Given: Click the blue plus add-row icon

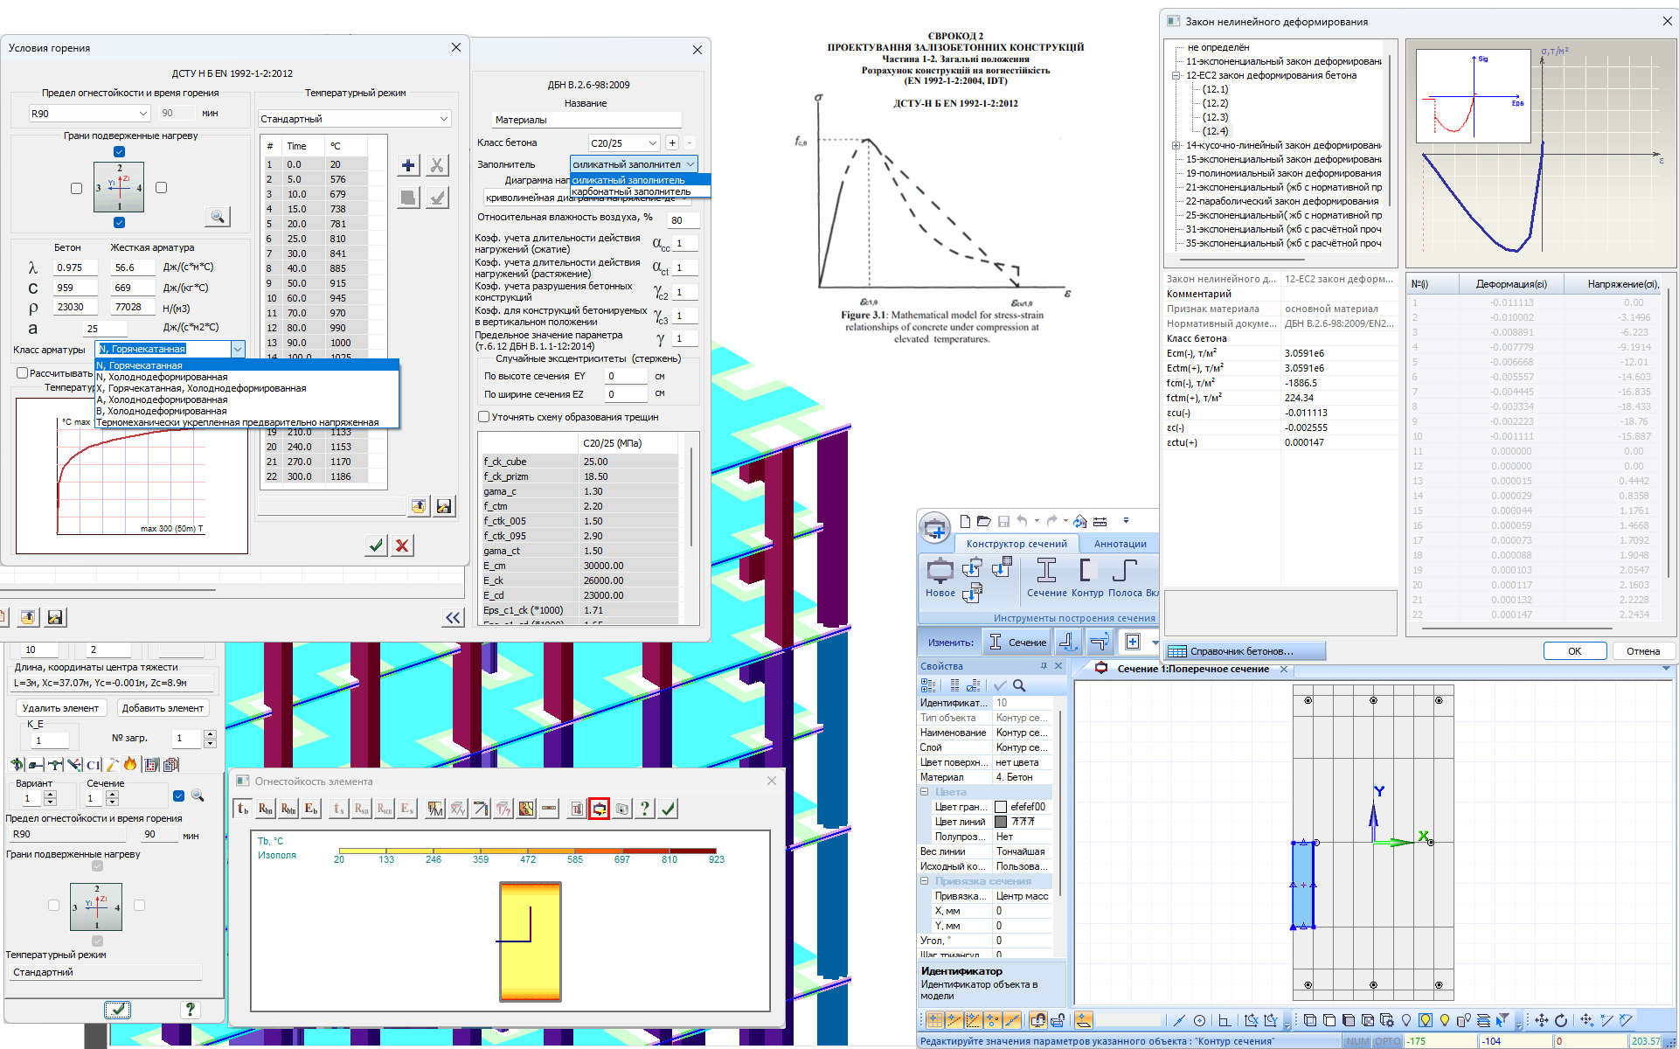Looking at the screenshot, I should pyautogui.click(x=408, y=165).
